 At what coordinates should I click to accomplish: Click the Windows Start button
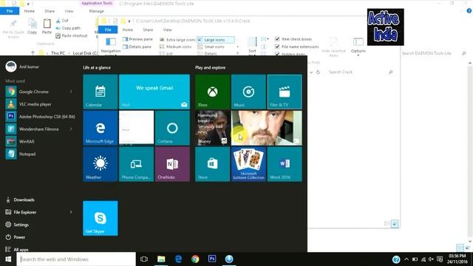click(x=8, y=259)
